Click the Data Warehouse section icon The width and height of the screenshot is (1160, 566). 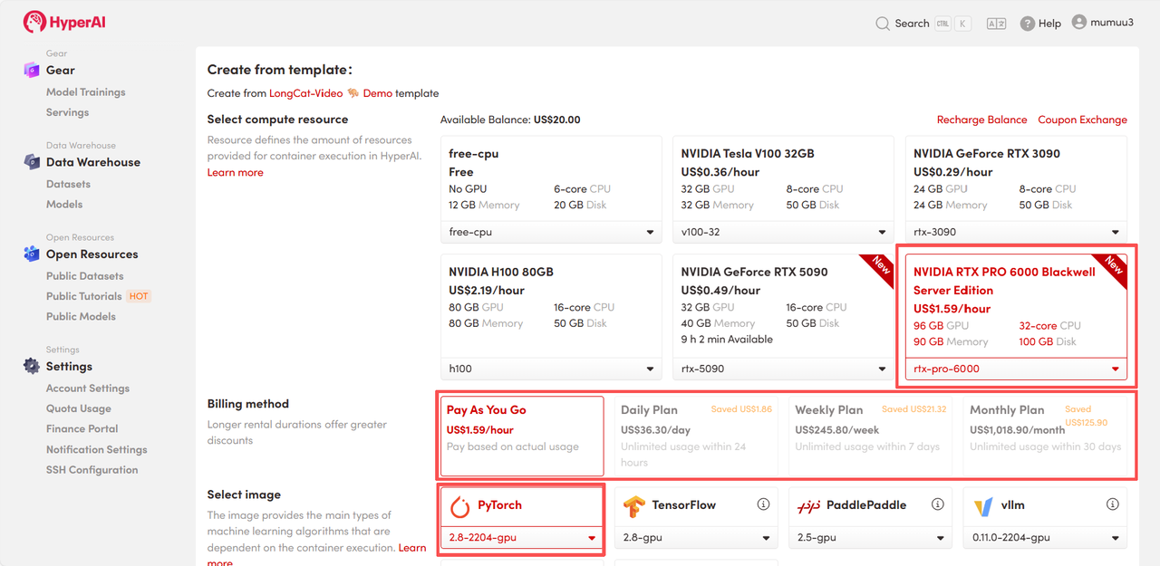[x=32, y=162]
